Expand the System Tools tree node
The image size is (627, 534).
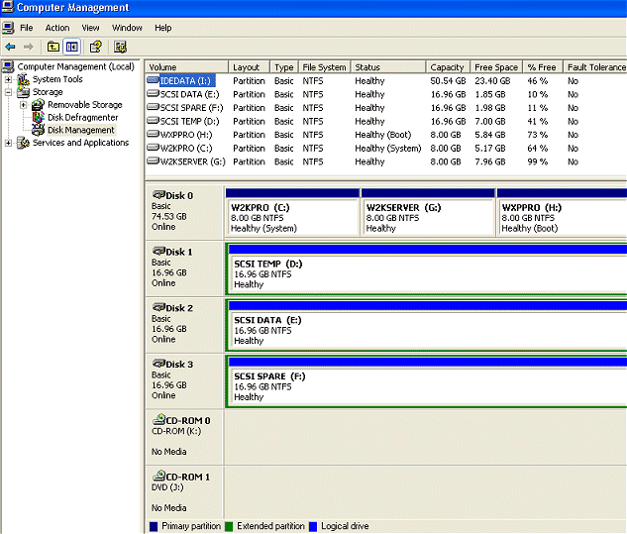click(x=8, y=79)
